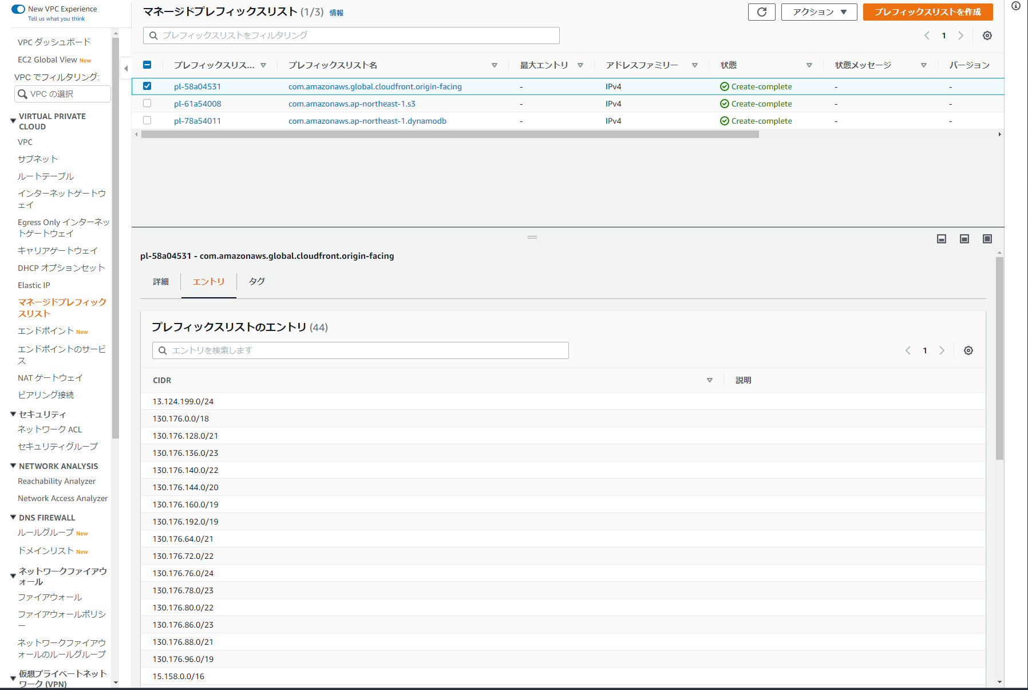The width and height of the screenshot is (1028, 690).
Task: Toggle the select-all header checkbox
Action: (x=147, y=65)
